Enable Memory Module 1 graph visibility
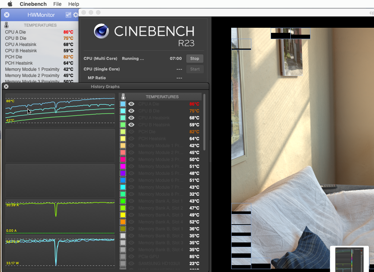 click(131, 145)
